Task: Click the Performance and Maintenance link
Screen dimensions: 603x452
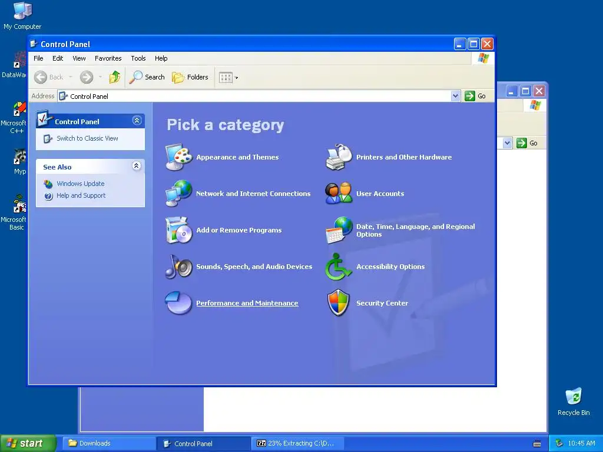Action: point(247,303)
